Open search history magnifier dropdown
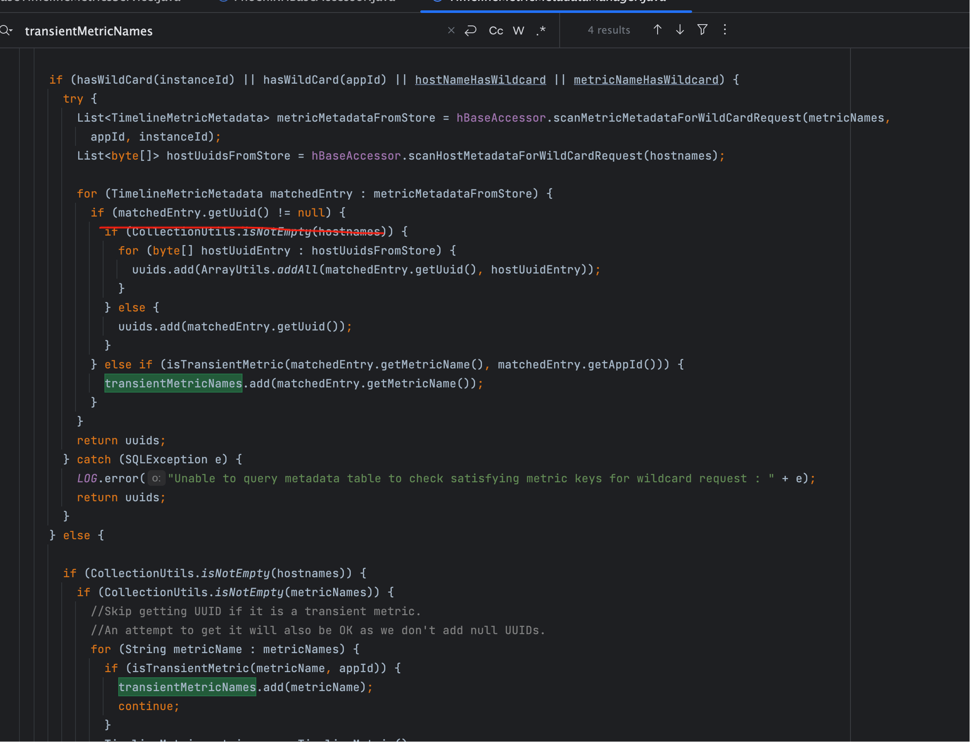Viewport: 970px width, 742px height. tap(6, 31)
